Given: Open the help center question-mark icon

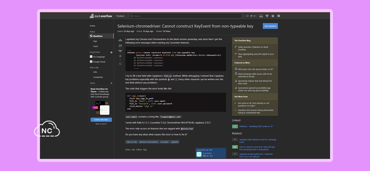Looking at the screenshot, I should pyautogui.click(x=273, y=16).
